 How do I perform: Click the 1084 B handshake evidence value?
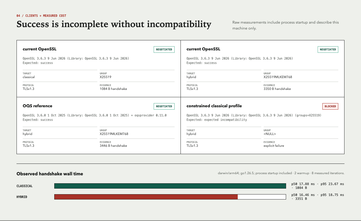click(113, 89)
